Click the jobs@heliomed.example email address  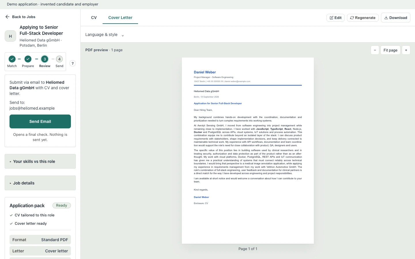[32, 108]
